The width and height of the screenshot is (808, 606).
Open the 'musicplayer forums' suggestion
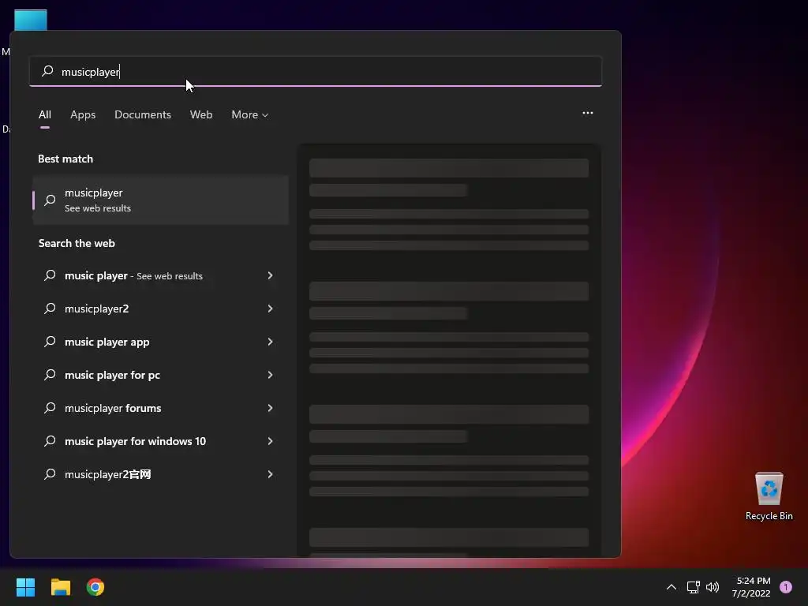160,408
